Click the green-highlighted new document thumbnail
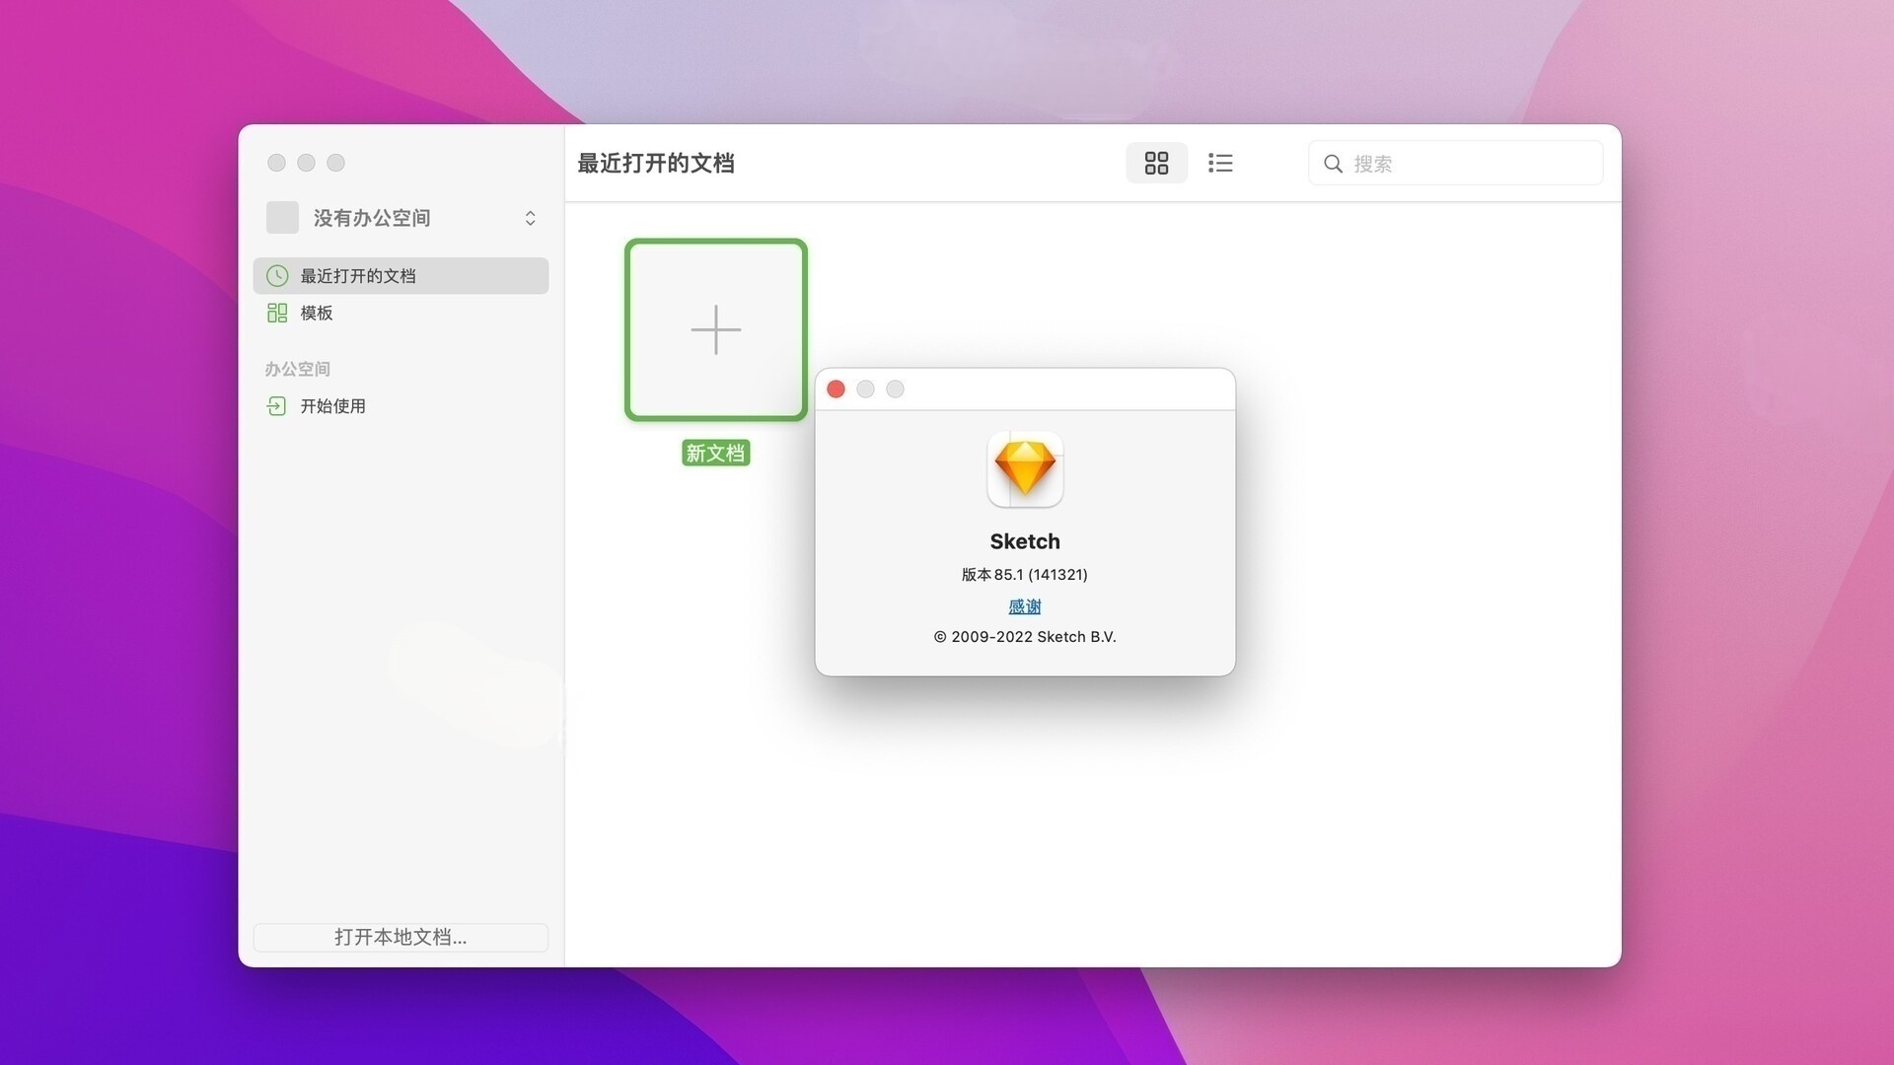 click(715, 330)
